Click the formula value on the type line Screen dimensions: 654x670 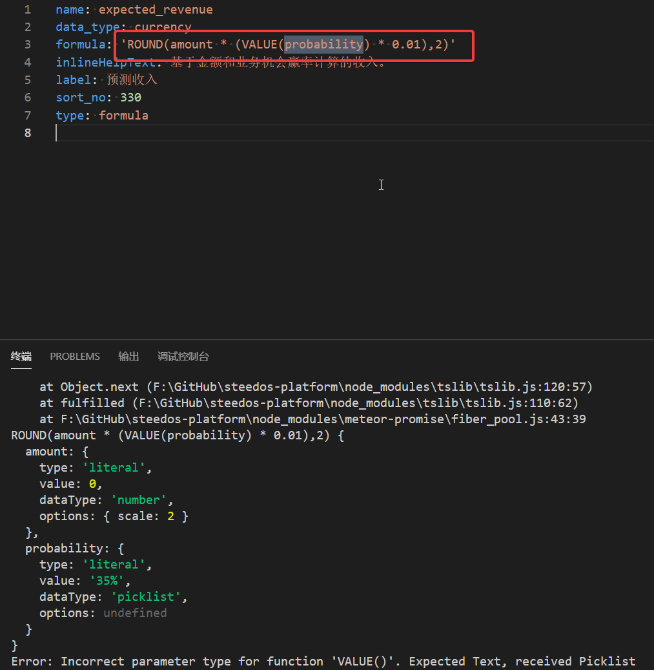click(123, 115)
